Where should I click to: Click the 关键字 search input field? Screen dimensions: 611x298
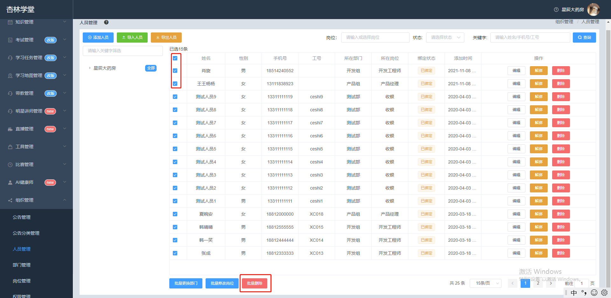click(x=530, y=38)
